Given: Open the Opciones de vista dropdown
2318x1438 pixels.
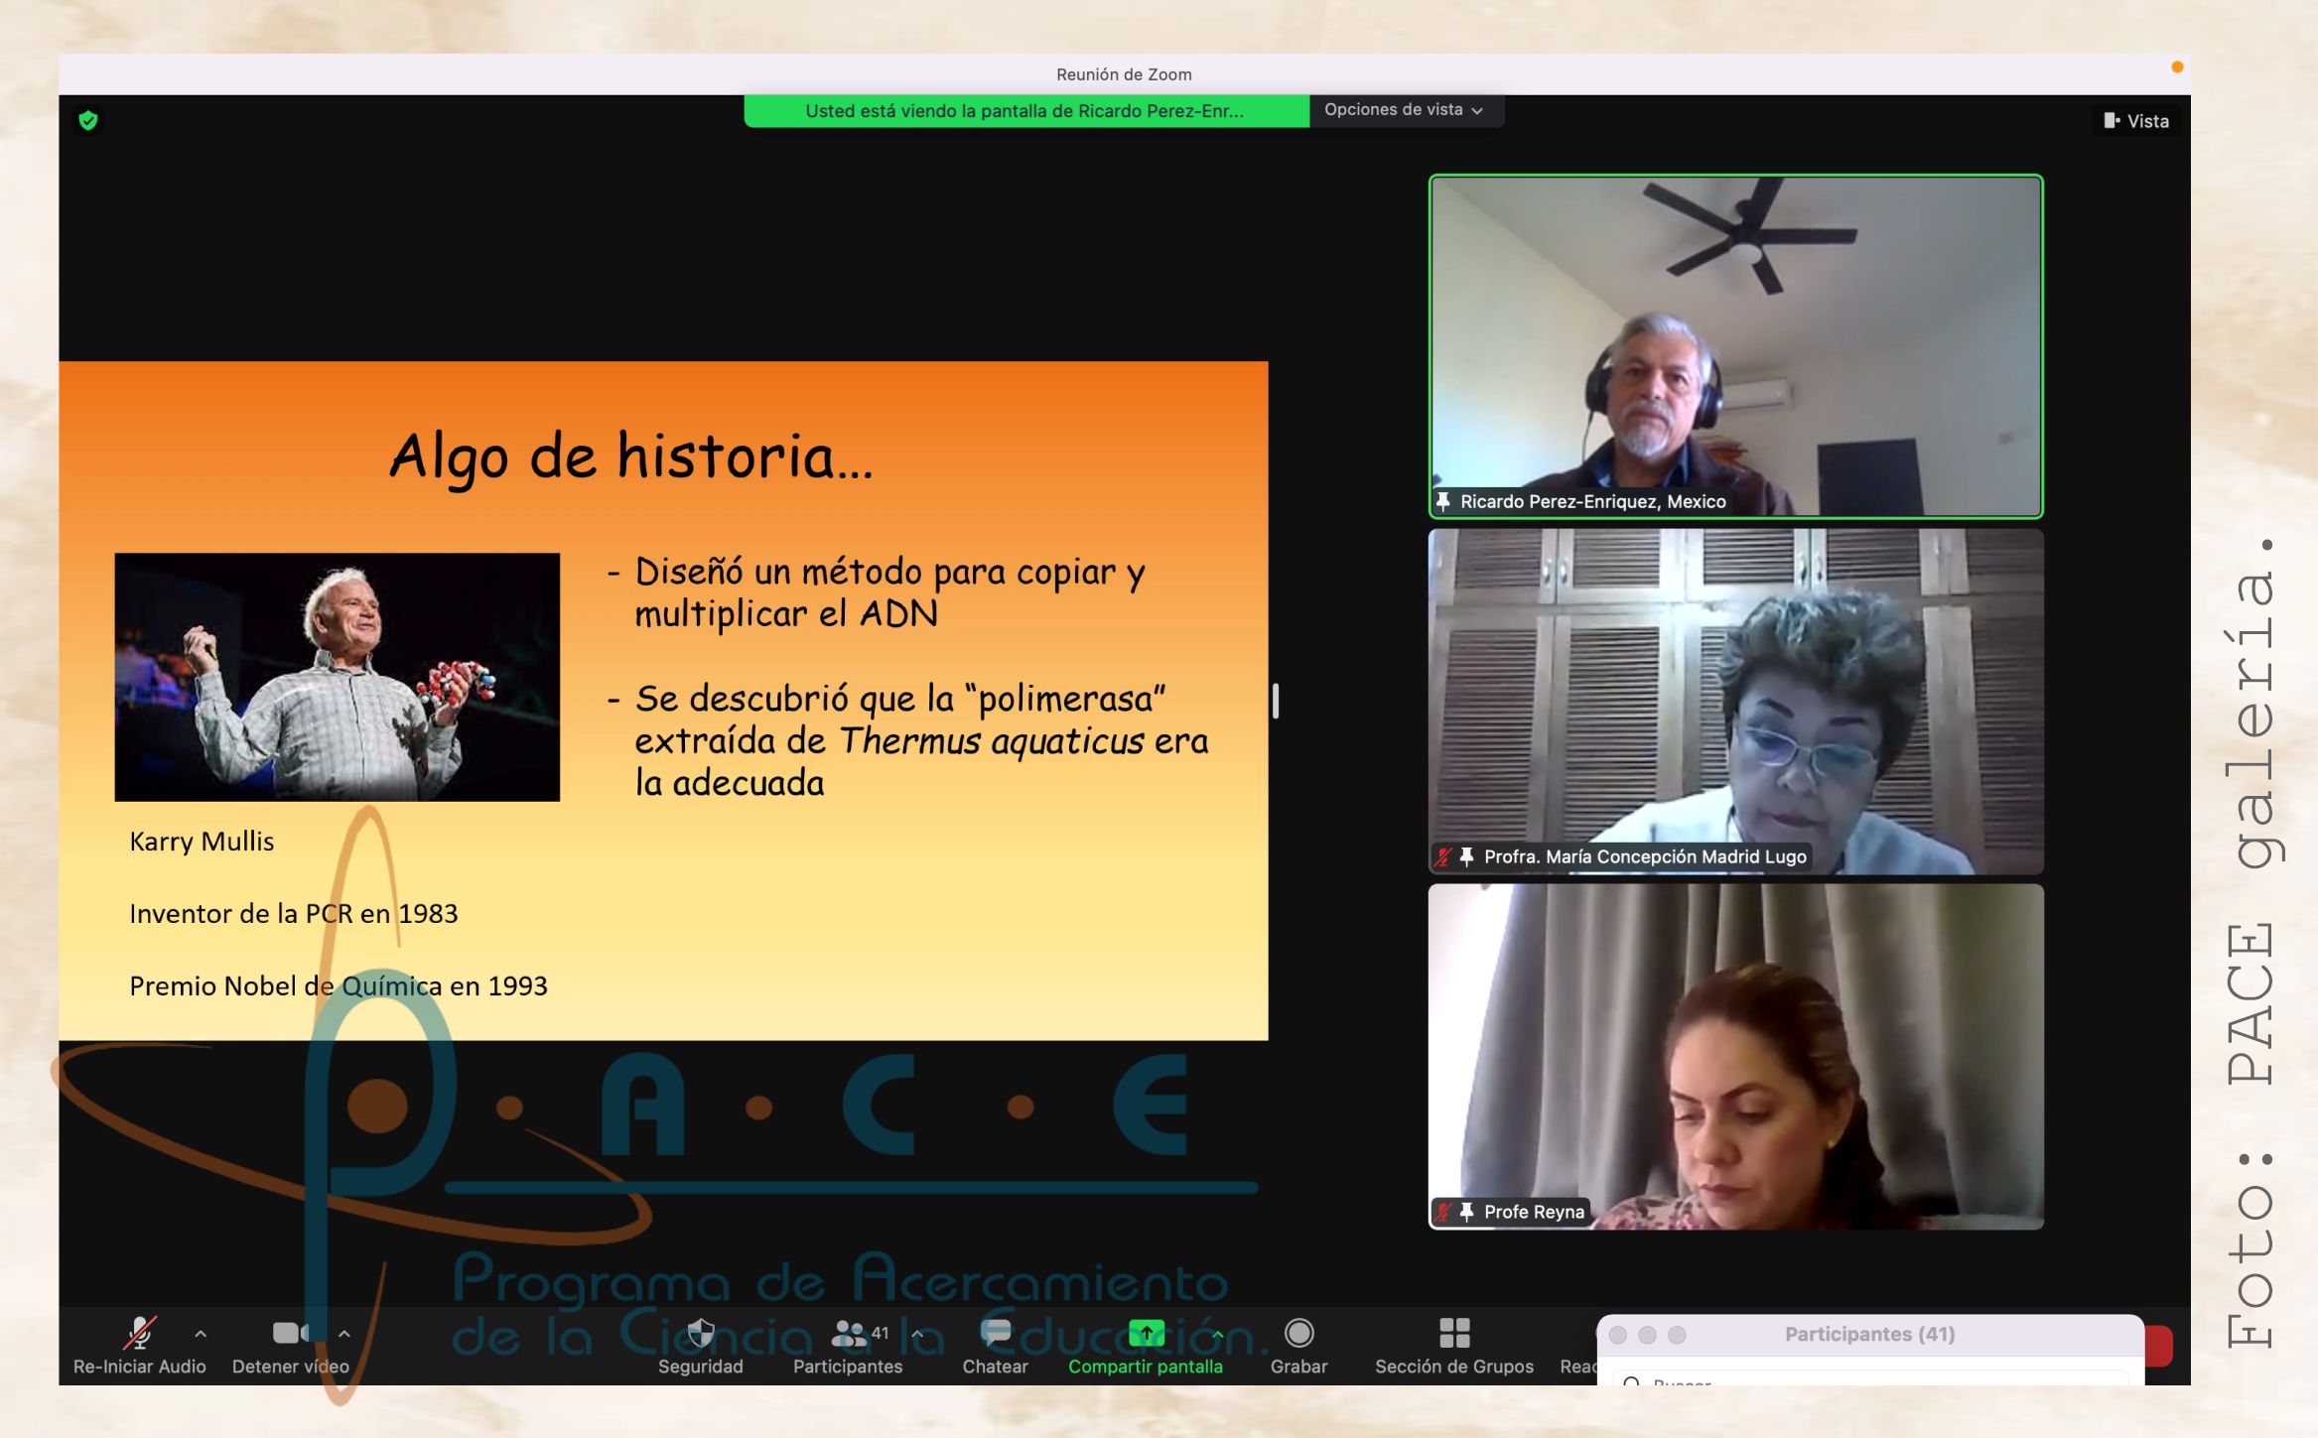Looking at the screenshot, I should [x=1404, y=110].
